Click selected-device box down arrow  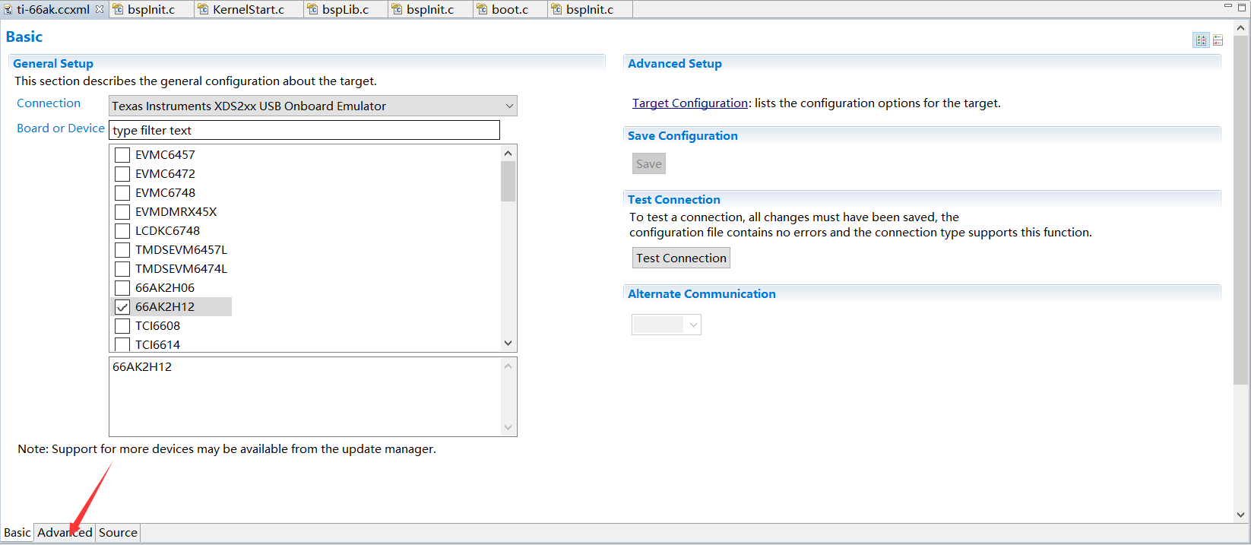(508, 428)
